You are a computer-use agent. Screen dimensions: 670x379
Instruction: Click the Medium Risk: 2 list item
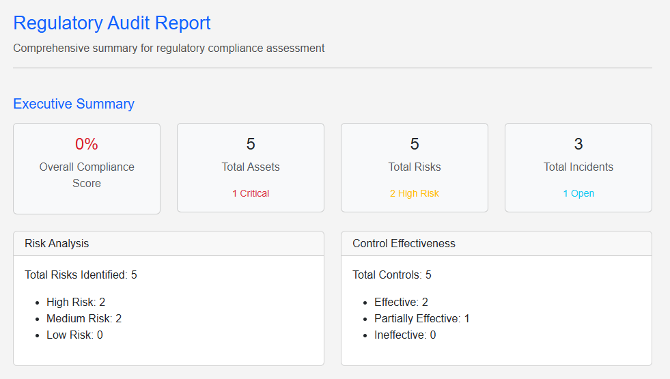point(84,318)
